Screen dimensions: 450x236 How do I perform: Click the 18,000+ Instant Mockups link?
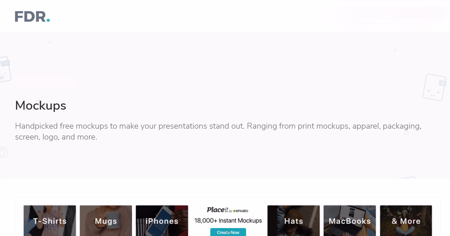click(x=228, y=221)
